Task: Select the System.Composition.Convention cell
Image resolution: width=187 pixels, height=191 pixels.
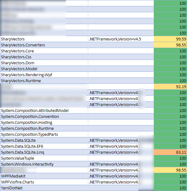Action: pos(44,116)
